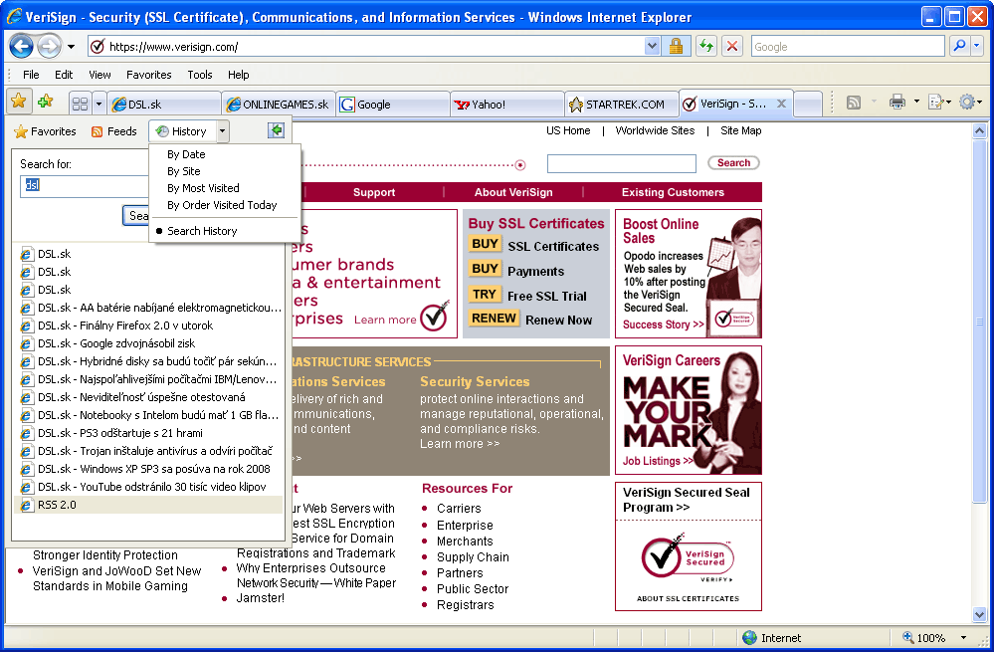Screen dimensions: 994x652
Task: Select the Search History radio option
Action: pos(202,231)
